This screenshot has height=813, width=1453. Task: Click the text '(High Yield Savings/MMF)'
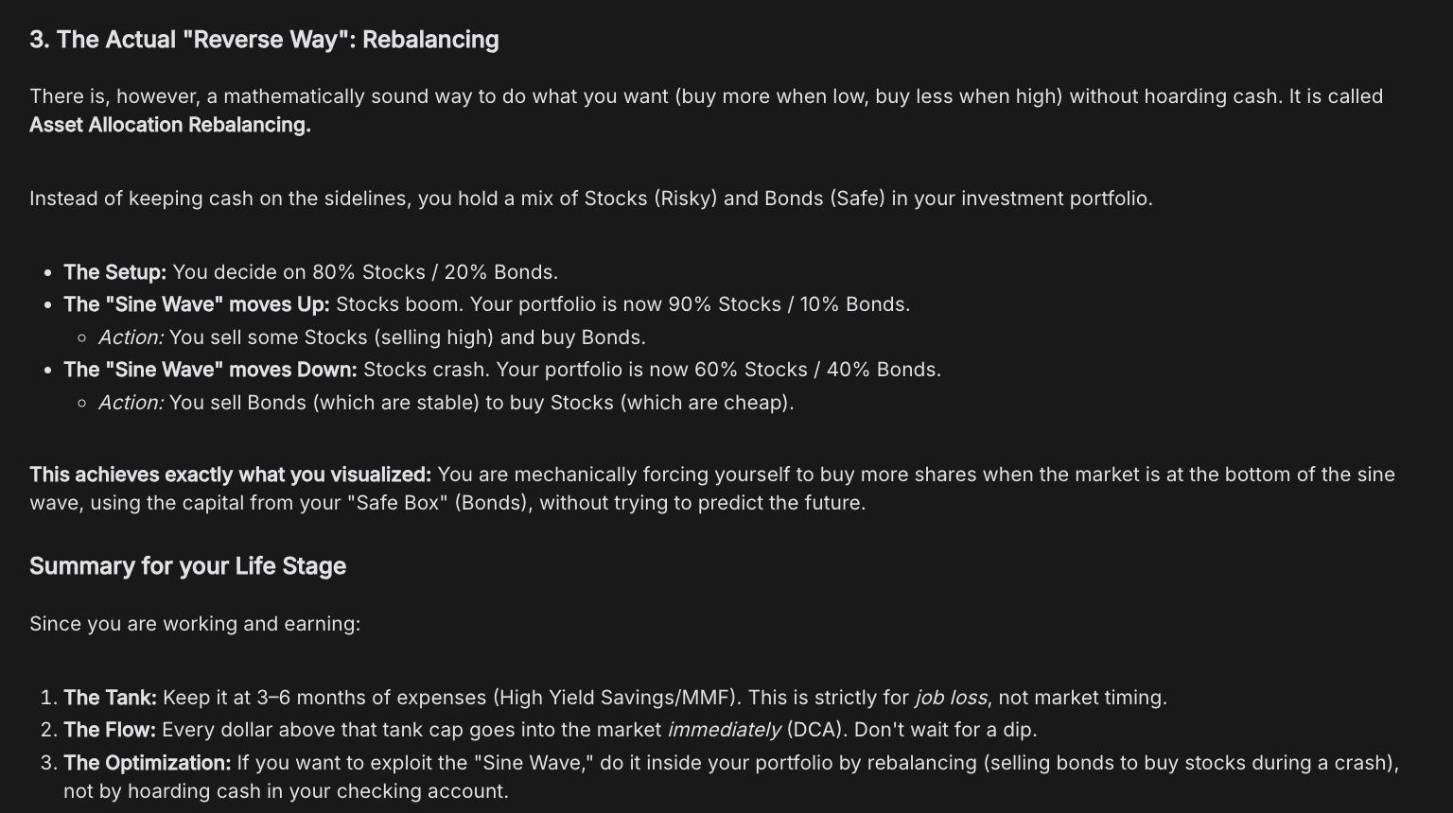click(x=615, y=698)
